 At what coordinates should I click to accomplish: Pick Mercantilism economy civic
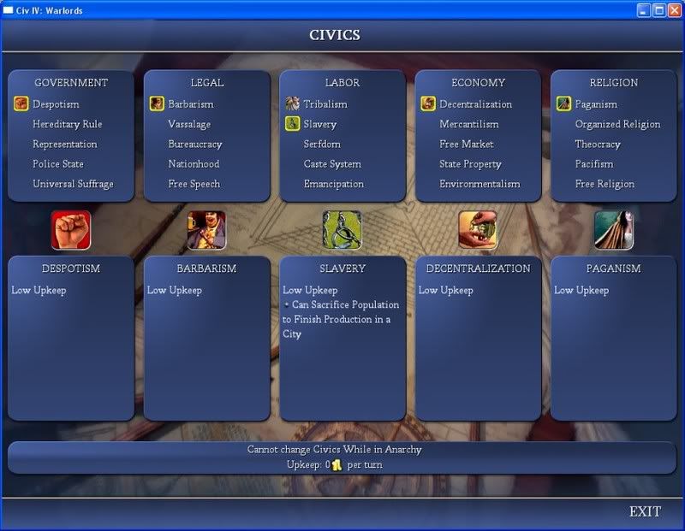(x=468, y=124)
